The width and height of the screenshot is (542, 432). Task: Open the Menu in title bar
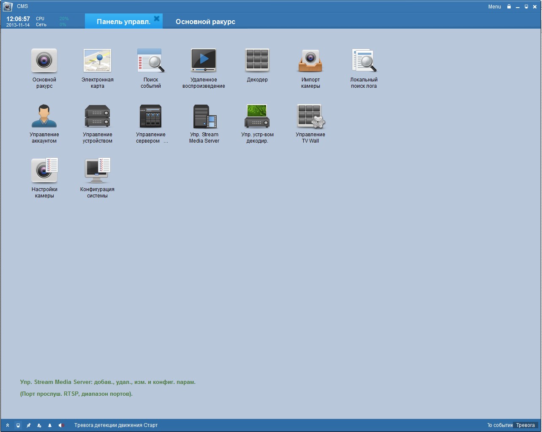click(494, 6)
